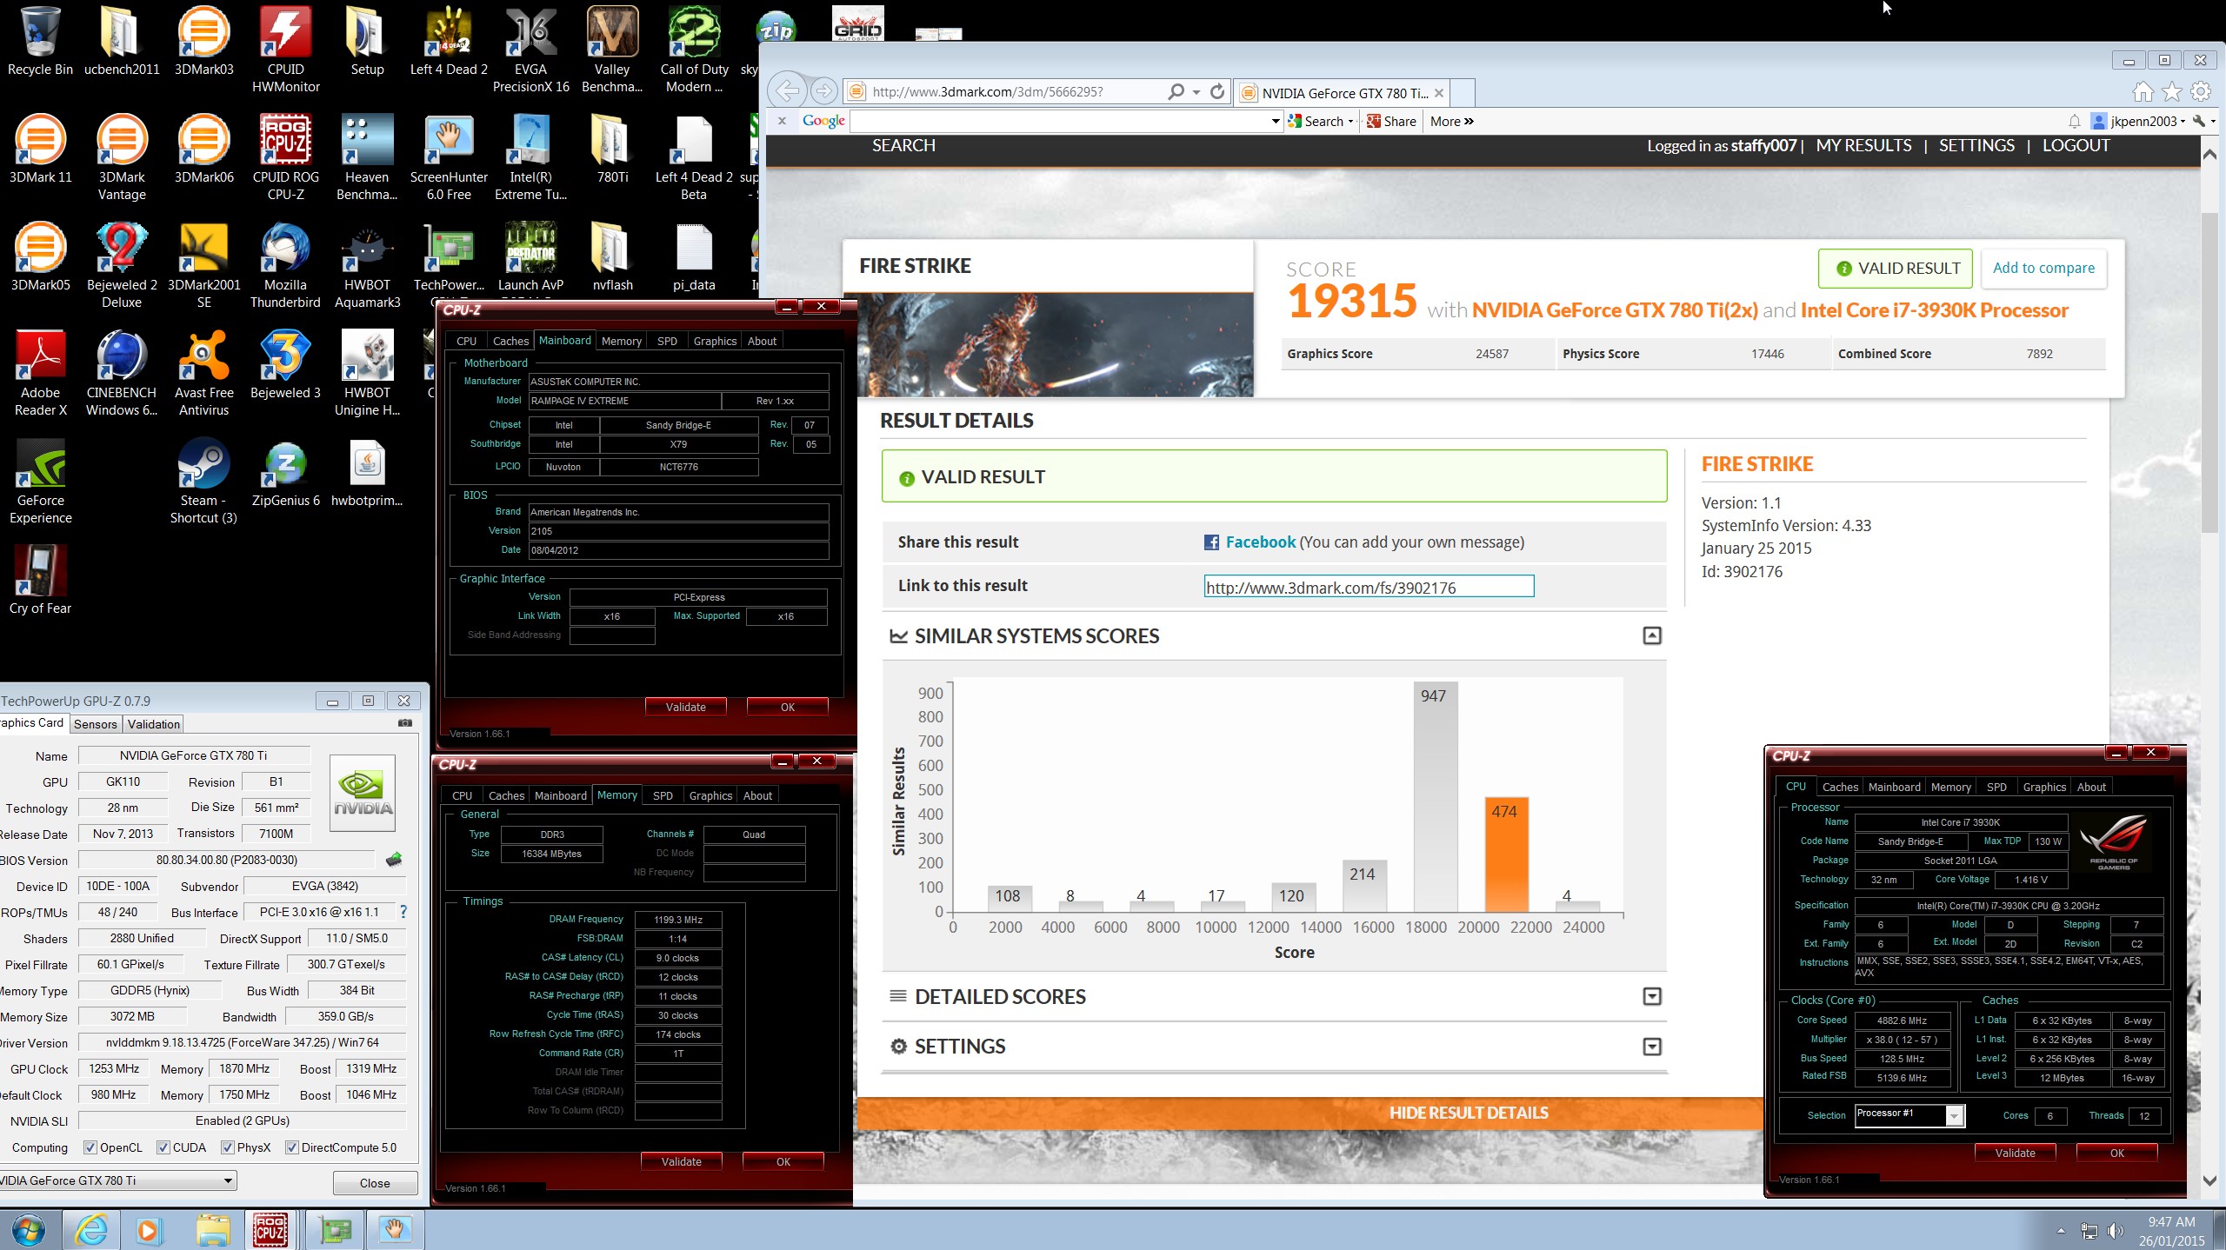Toggle the DirectCompute 5.0 checkbox
The image size is (2226, 1250).
292,1147
